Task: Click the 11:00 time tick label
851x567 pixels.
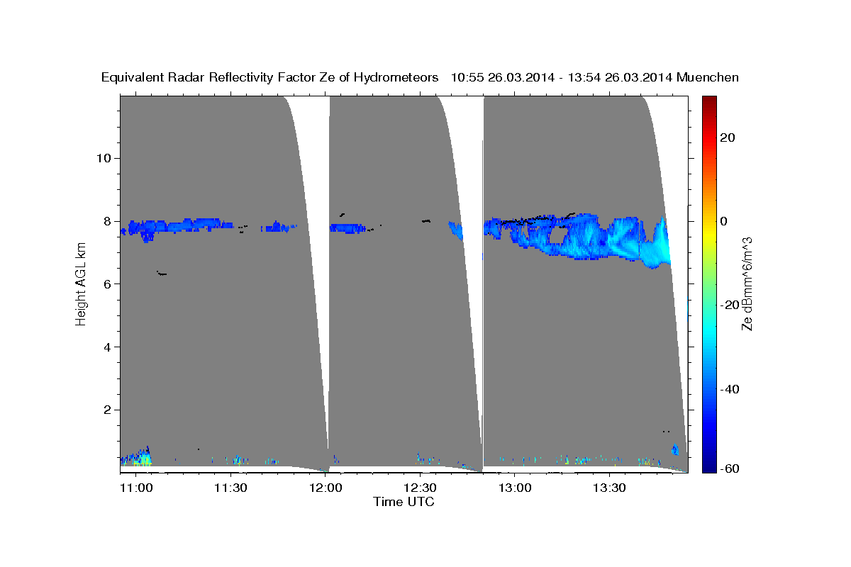Action: (x=136, y=488)
